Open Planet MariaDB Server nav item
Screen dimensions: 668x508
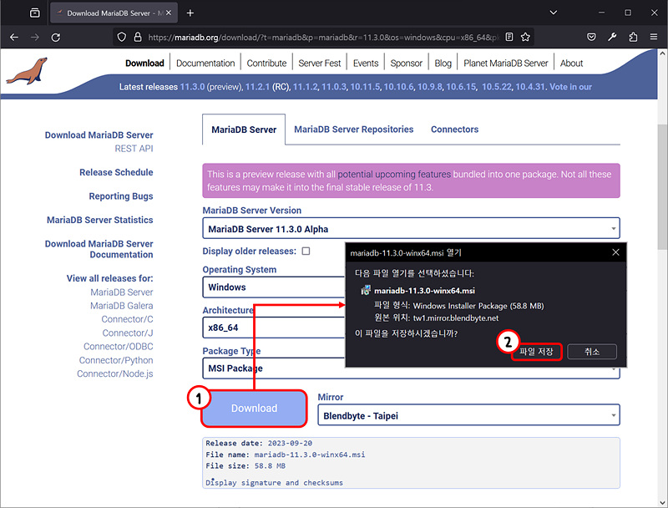pos(506,63)
